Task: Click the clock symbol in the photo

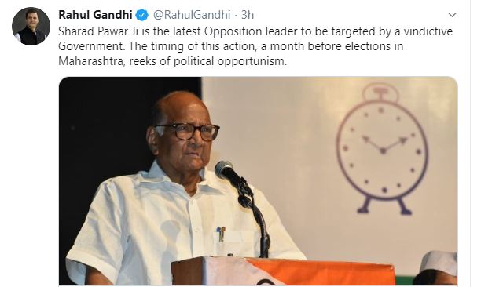Action: pyautogui.click(x=383, y=149)
